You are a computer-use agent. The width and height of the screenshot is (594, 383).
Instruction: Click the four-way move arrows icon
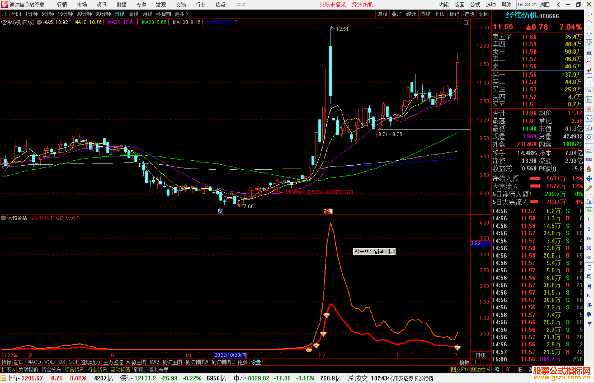pyautogui.click(x=589, y=179)
